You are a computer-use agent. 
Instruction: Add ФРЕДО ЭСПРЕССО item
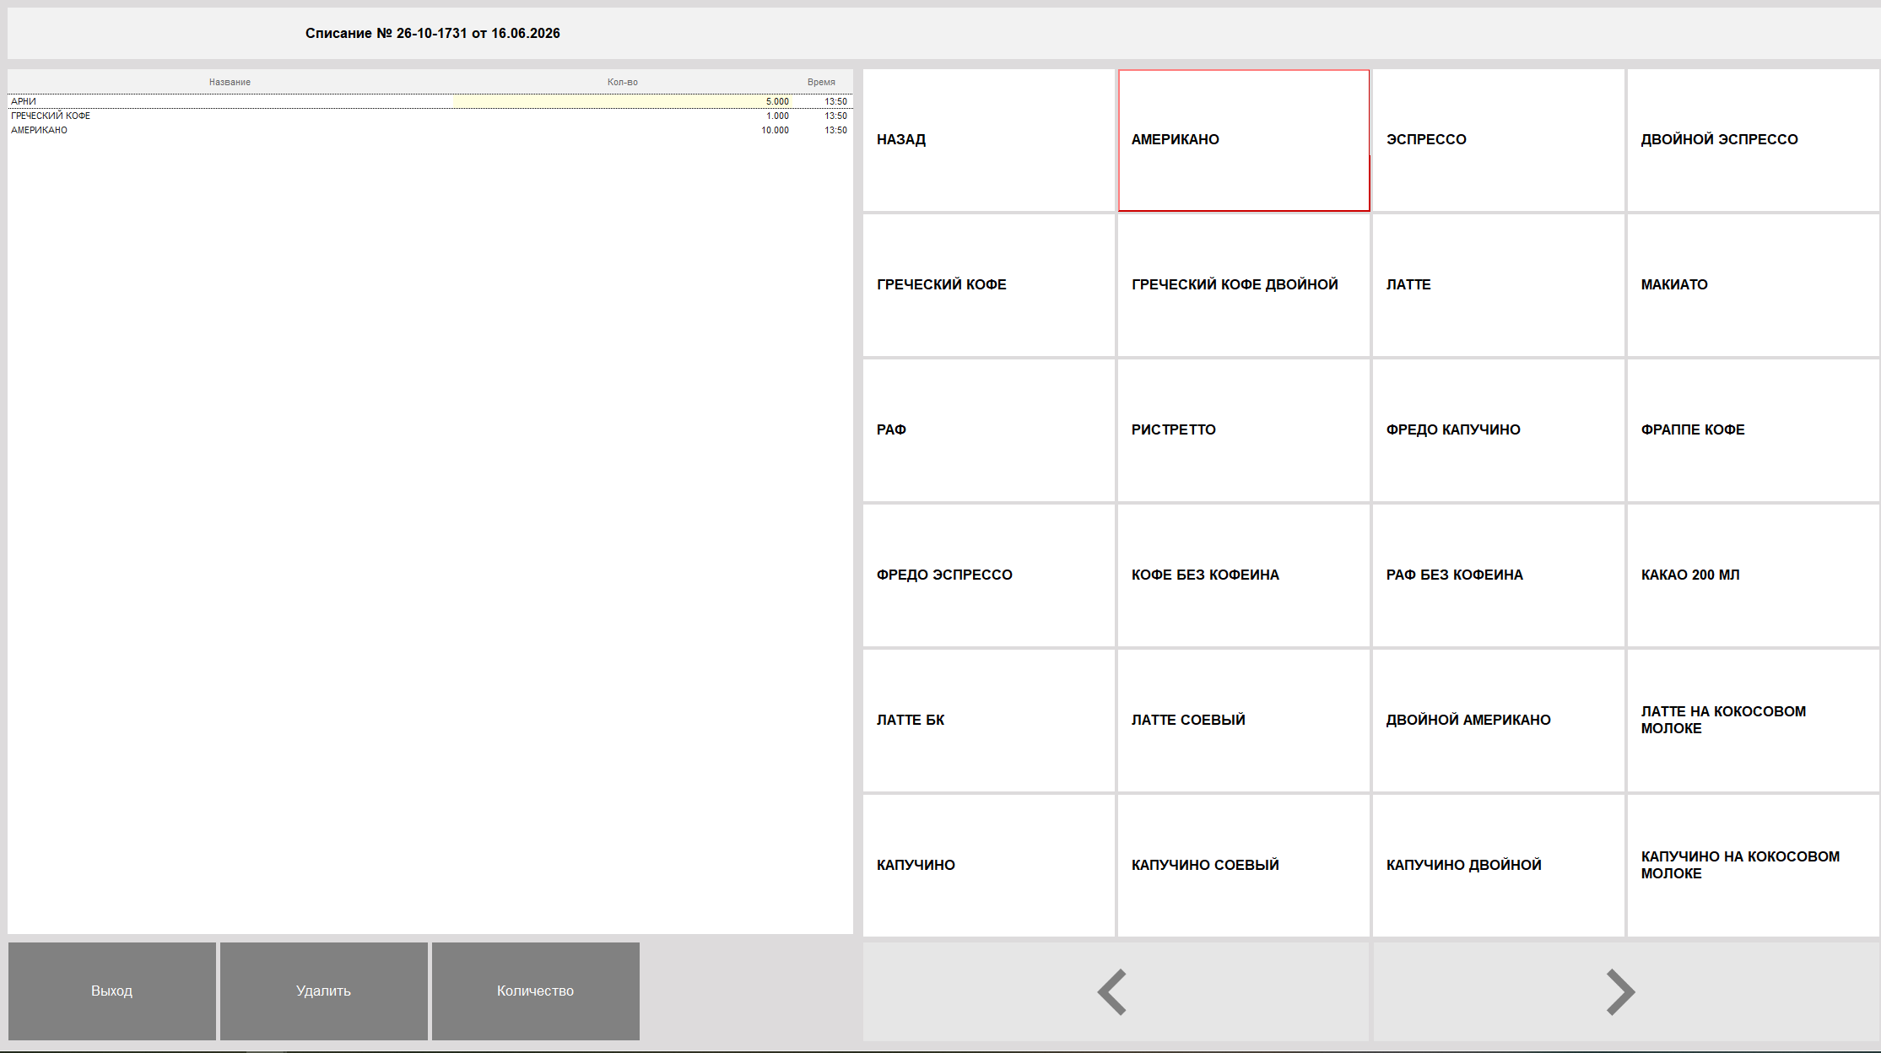point(988,575)
